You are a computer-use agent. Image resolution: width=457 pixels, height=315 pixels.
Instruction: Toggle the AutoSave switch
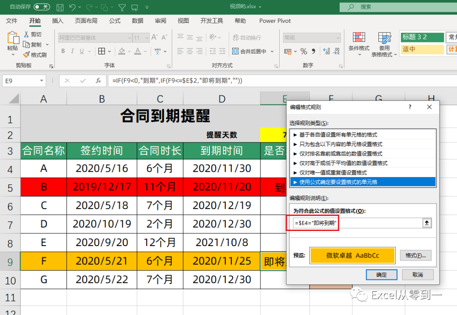(42, 7)
